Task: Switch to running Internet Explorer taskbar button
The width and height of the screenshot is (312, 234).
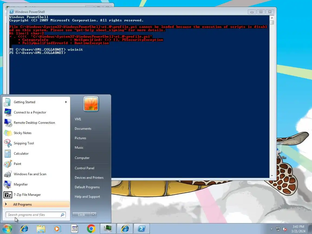Action: (125, 229)
